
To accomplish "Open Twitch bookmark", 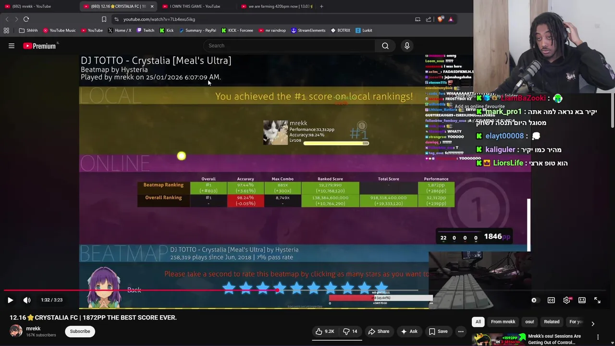I will [x=146, y=30].
